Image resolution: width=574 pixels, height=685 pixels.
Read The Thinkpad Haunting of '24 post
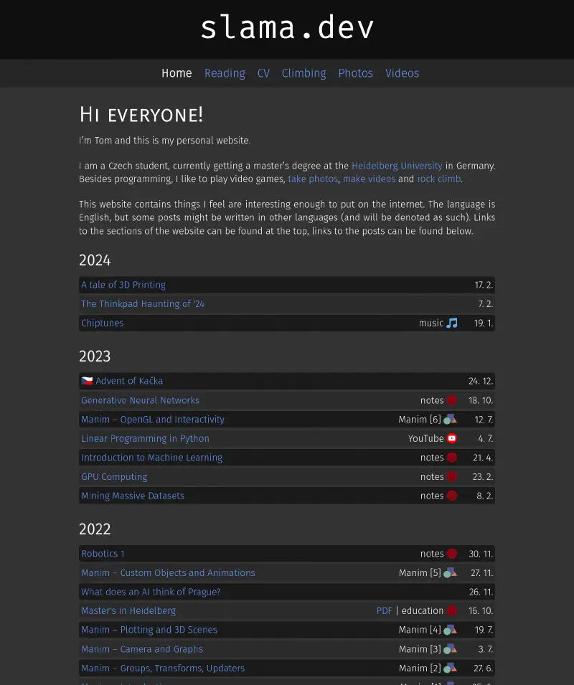coord(143,304)
